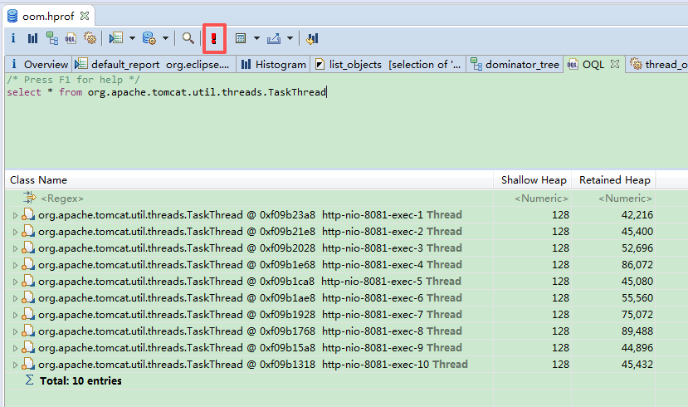Click the sigma total icon
The width and height of the screenshot is (688, 407).
29,380
